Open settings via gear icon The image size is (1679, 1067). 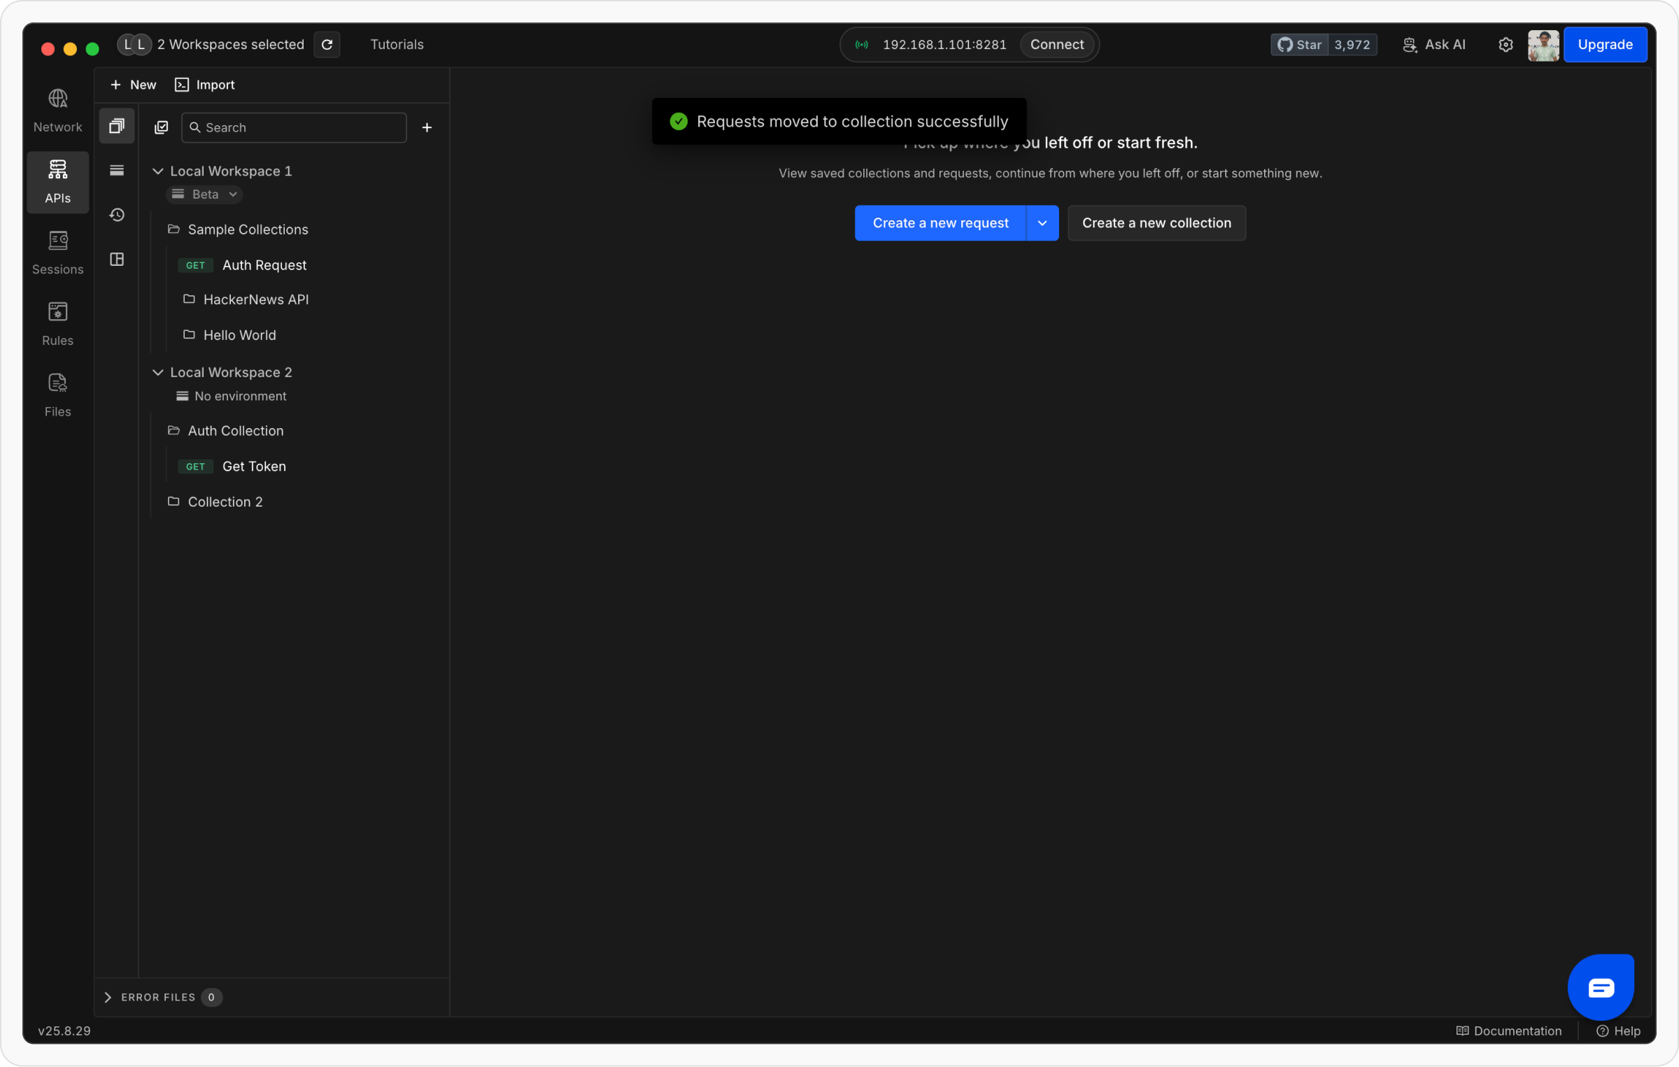[x=1506, y=44]
